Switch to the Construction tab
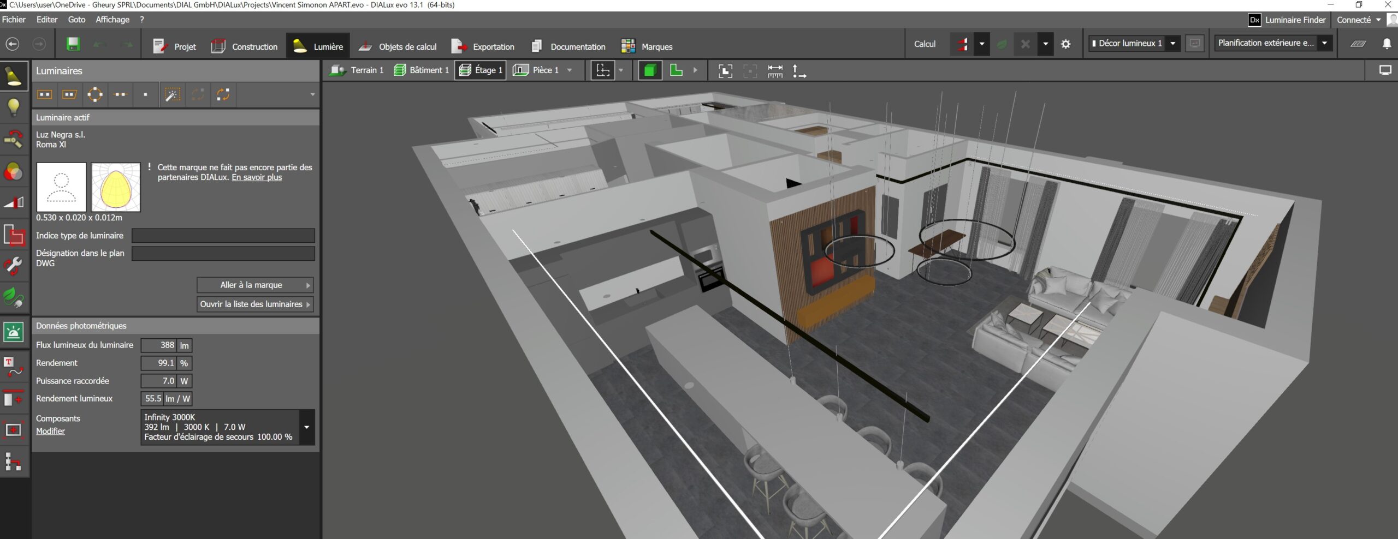 [244, 46]
